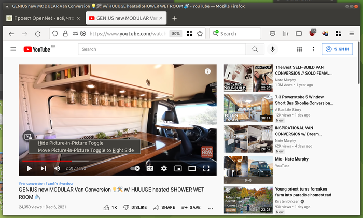Open Firefox application menu
The image size is (363, 218).
(x=352, y=33)
